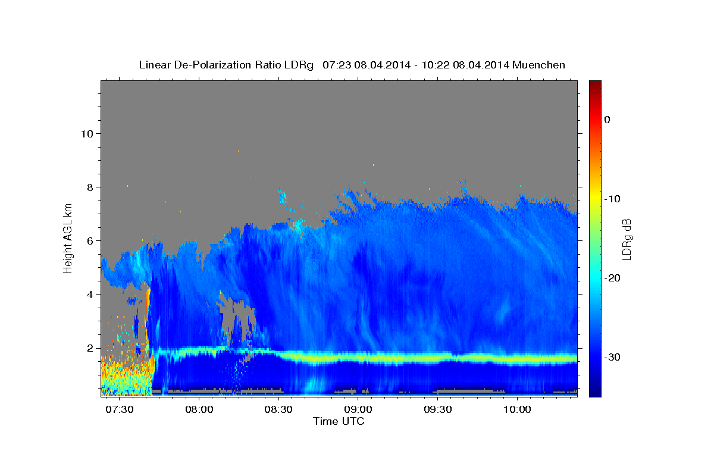
Task: Click the 'LDRg dB' colorbar label
Action: tap(626, 239)
